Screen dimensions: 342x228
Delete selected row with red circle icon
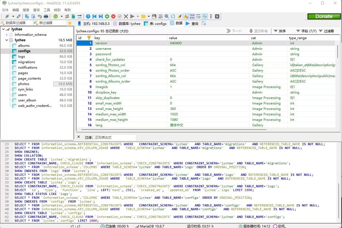(113, 16)
